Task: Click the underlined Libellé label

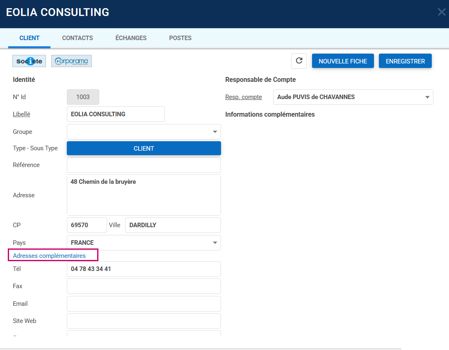Action: coord(21,114)
